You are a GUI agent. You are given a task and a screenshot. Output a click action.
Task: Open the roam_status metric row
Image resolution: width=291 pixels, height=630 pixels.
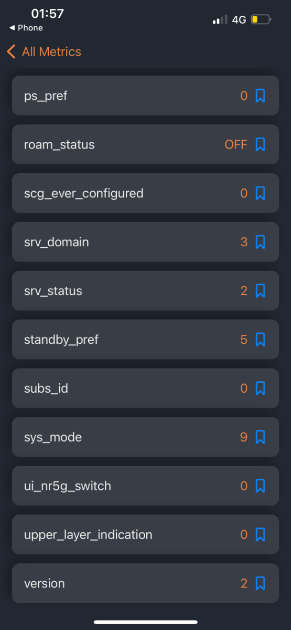(x=145, y=144)
